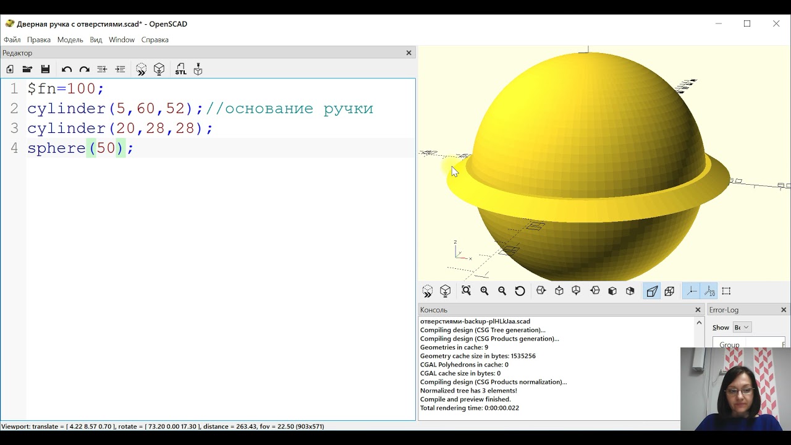Click the New file icon in editor toolbar

coord(10,69)
